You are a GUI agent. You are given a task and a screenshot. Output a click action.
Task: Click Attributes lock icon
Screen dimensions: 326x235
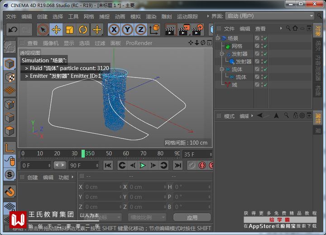295,115
